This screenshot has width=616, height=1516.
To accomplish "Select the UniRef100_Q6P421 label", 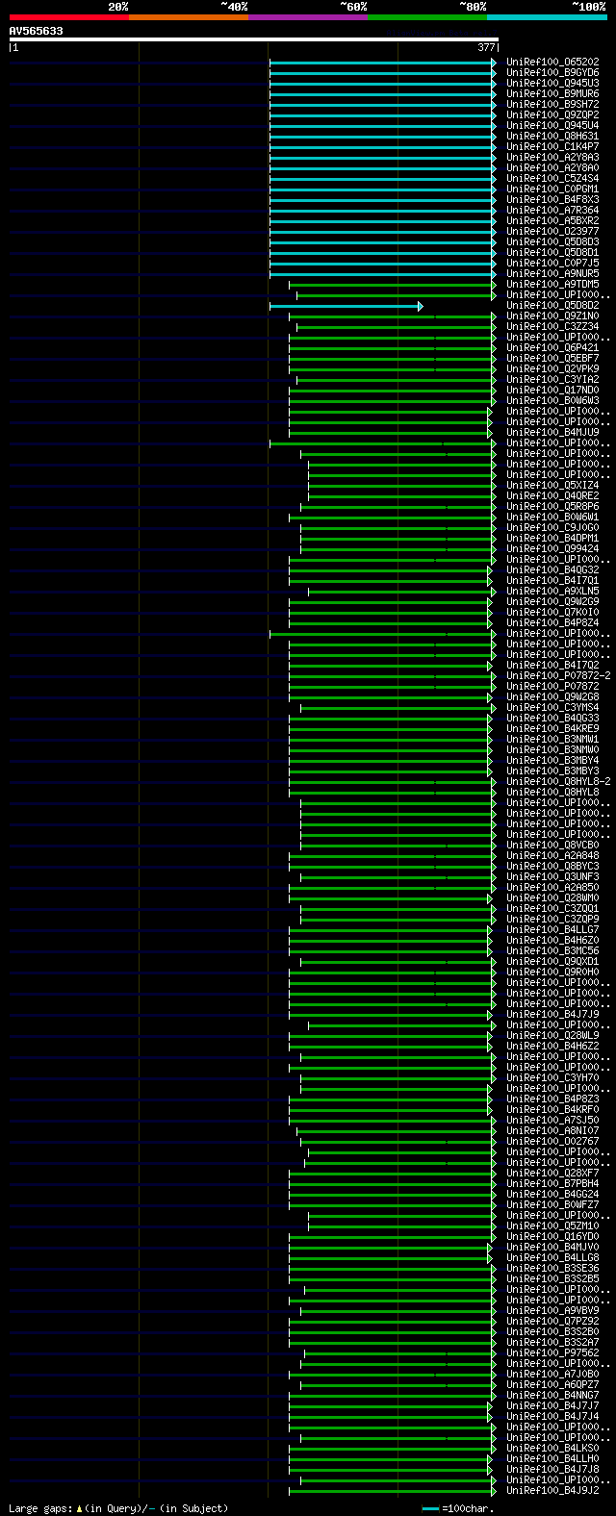I will (x=552, y=348).
